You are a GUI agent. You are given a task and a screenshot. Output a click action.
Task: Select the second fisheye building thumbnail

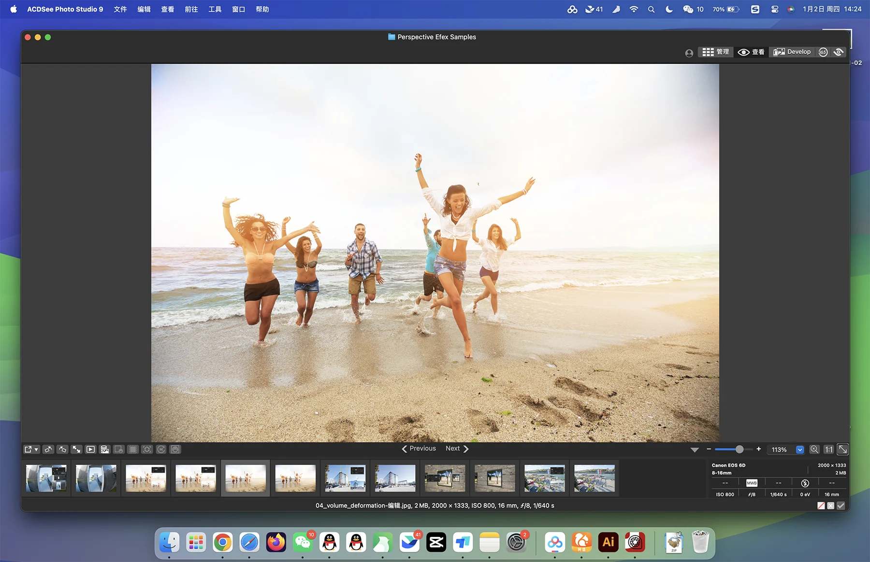[96, 478]
